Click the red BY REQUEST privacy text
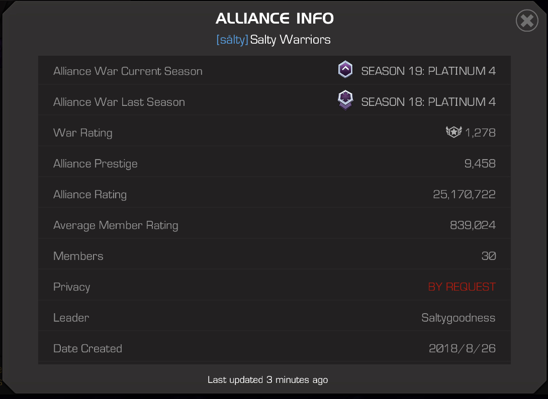 [x=462, y=287]
